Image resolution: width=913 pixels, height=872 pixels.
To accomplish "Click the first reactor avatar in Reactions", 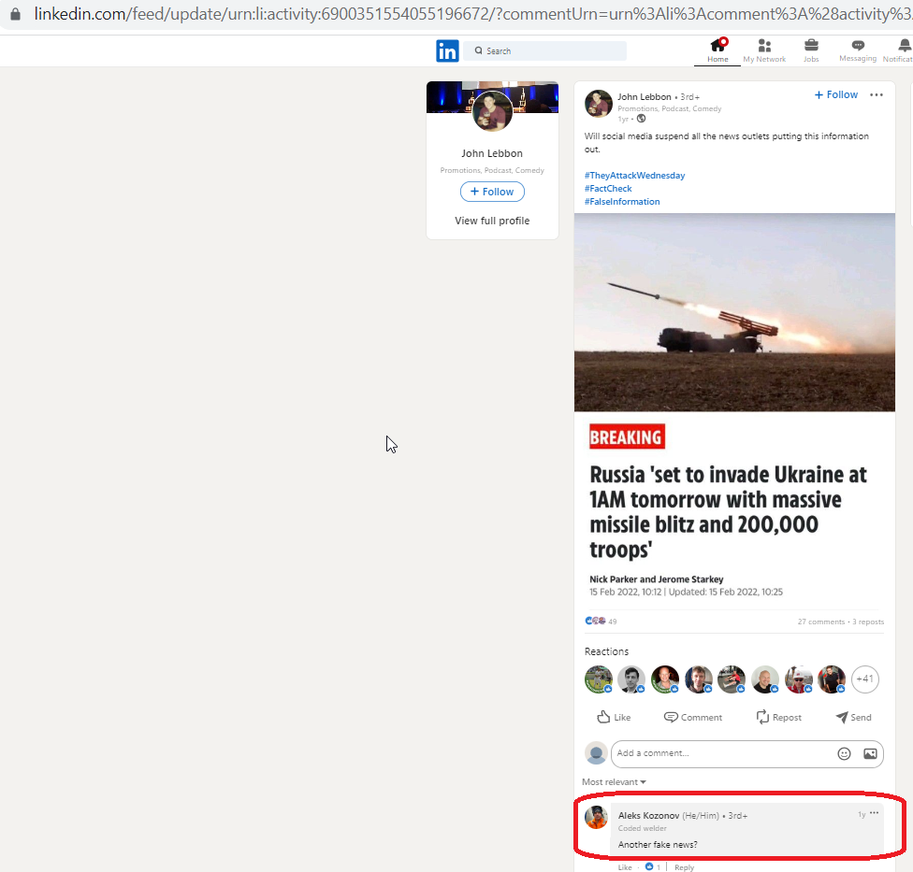I will tap(599, 679).
